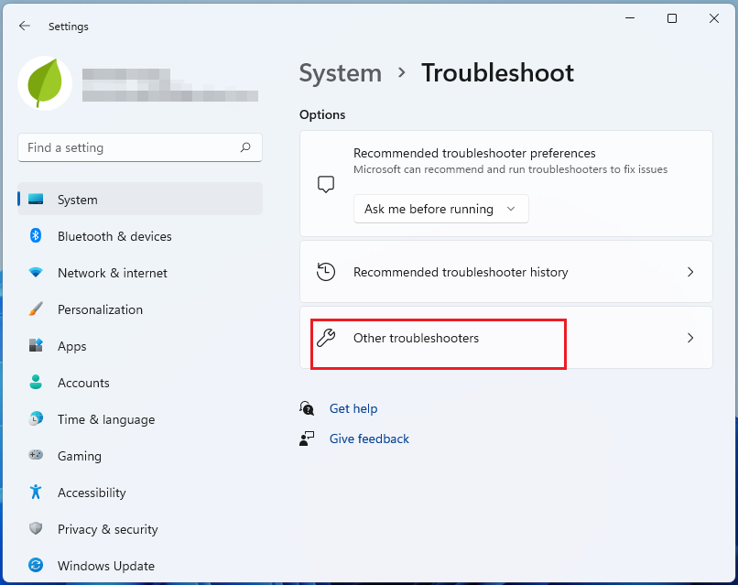Open Gaming settings via the Xbox icon

tap(37, 456)
